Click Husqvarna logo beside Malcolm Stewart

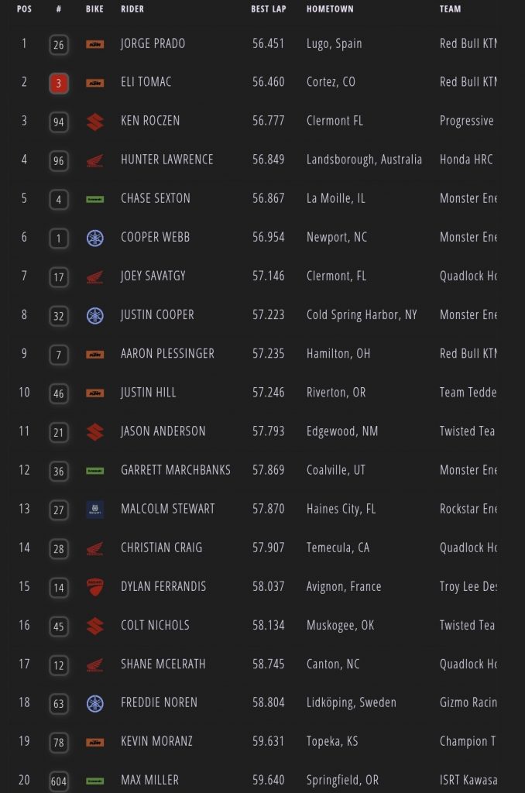94,509
